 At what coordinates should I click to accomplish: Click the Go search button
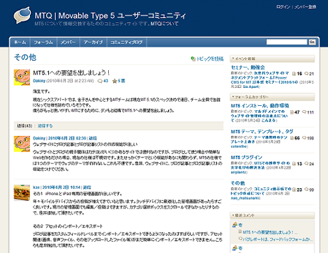[312, 42]
